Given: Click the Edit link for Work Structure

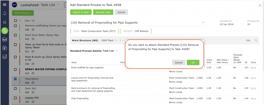Looking at the screenshot, I should pos(248,41).
